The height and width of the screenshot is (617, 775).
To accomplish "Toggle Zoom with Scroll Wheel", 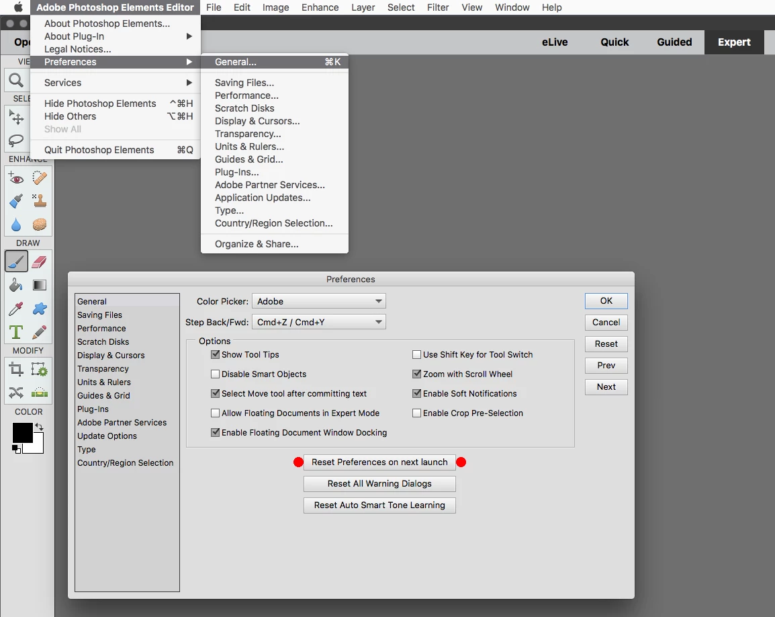I will [416, 374].
